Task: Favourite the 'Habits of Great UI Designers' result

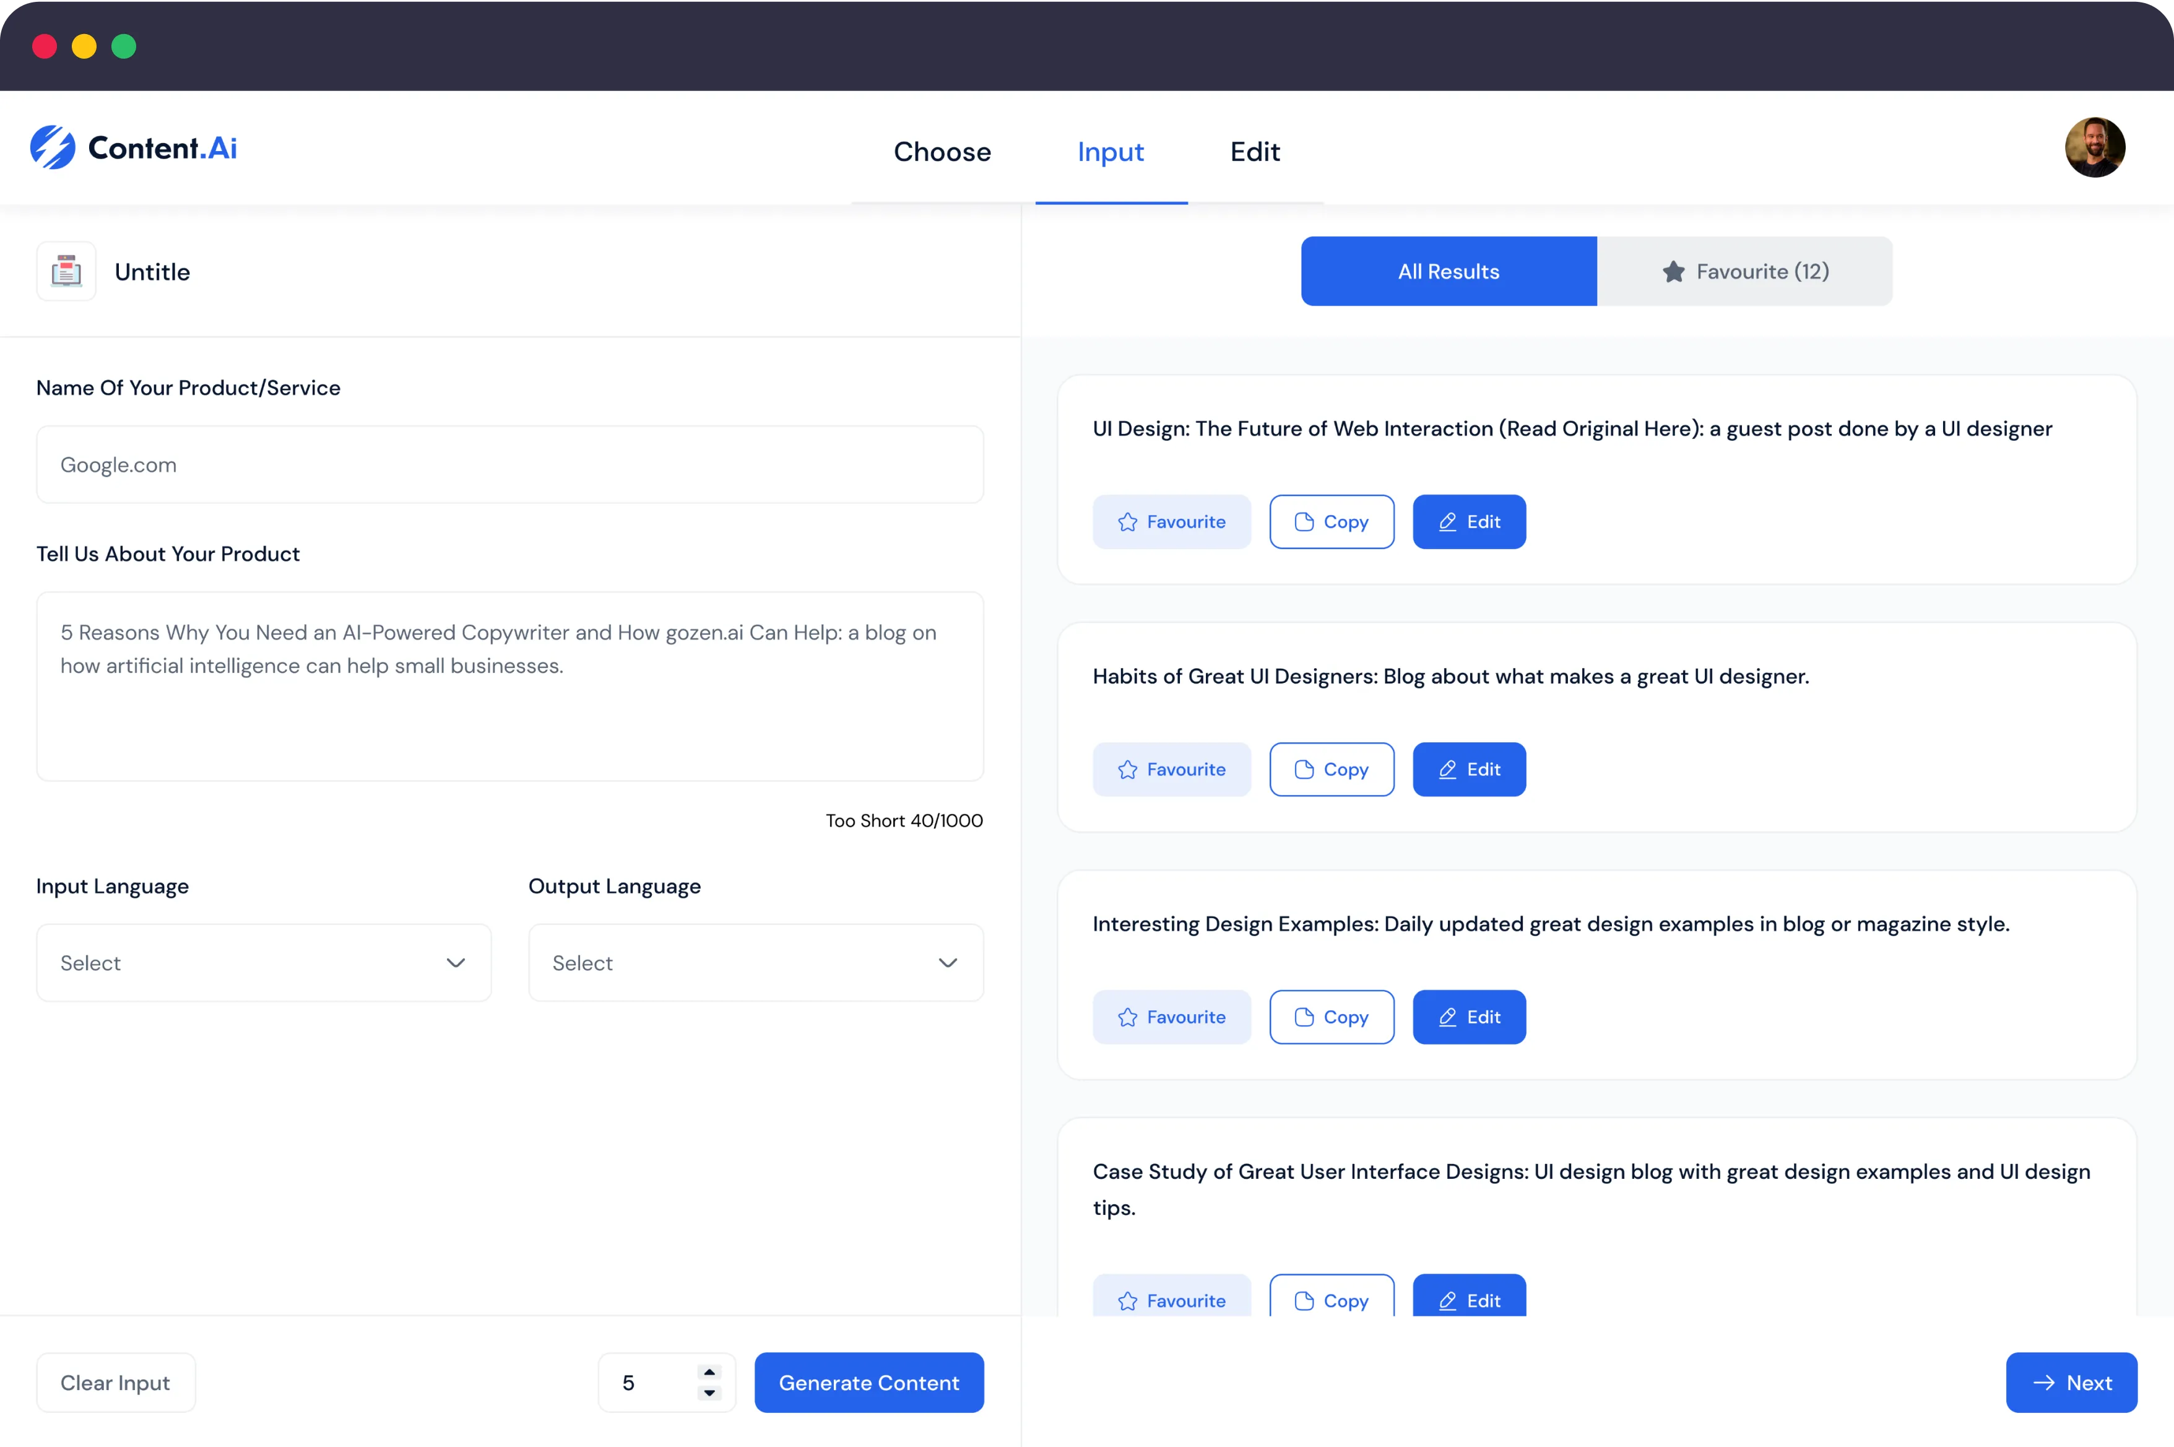Action: click(x=1171, y=770)
